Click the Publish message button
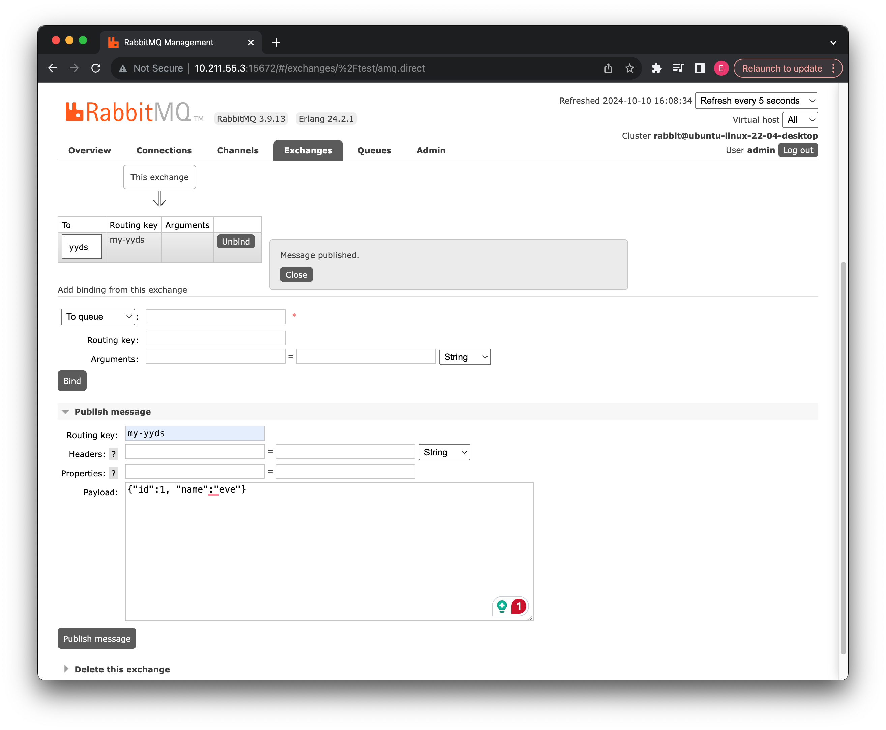Viewport: 886px width, 730px height. click(97, 638)
